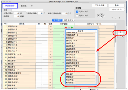Click the 名称 input field

[27, 10]
